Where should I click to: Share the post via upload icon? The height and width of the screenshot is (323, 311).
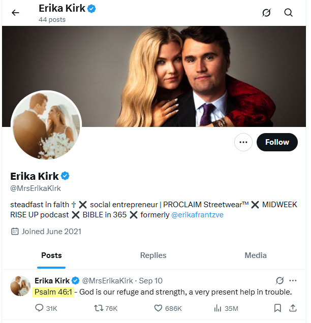293,308
